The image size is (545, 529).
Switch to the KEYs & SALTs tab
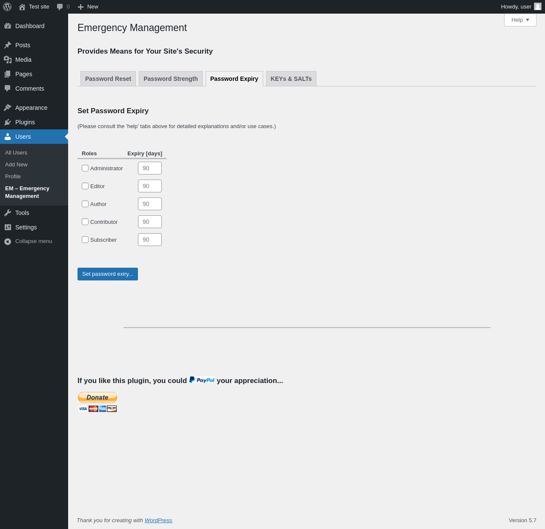291,79
